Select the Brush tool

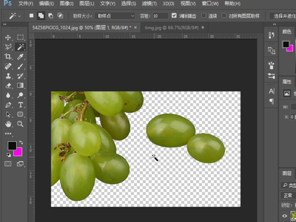point(20,66)
